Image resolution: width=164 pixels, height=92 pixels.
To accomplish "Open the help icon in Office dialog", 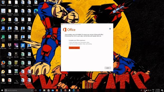I will click(110, 29).
